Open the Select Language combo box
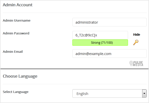This screenshot has height=103, width=149. pos(109,93)
